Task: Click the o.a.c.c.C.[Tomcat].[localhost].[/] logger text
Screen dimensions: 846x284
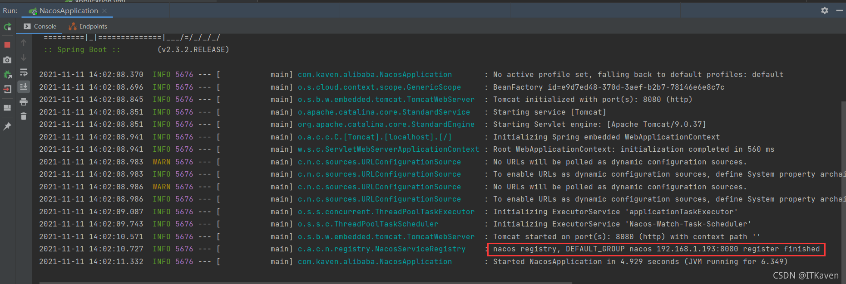Action: point(375,137)
